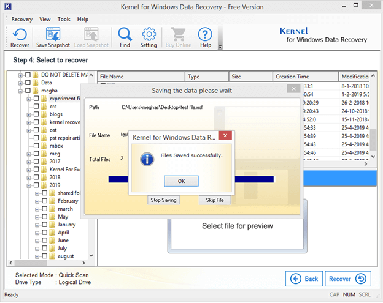The image size is (383, 303).
Task: Expand the blogs tree node
Action: click(x=29, y=114)
